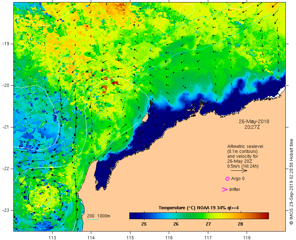Image resolution: width=296 pixels, height=240 pixels.
Task: Click the color bar value 25
Action: [x=144, y=224]
